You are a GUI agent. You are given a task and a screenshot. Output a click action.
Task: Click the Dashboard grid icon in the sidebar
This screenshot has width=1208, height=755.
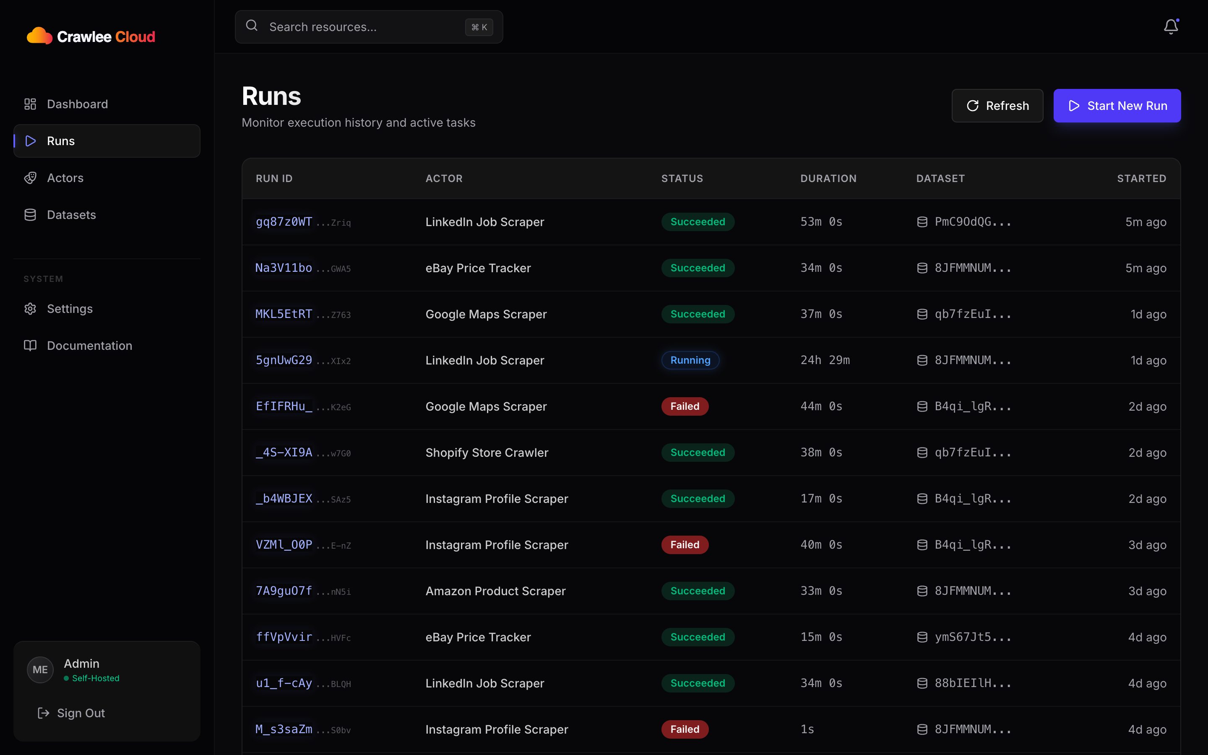pyautogui.click(x=30, y=104)
